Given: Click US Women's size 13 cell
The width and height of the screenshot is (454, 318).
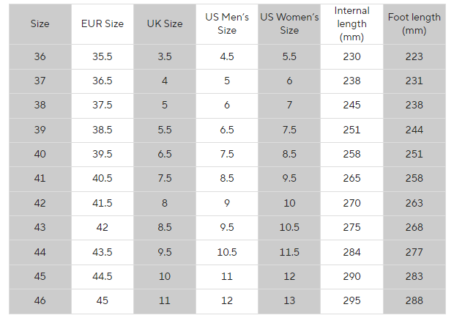Looking at the screenshot, I should click(289, 300).
